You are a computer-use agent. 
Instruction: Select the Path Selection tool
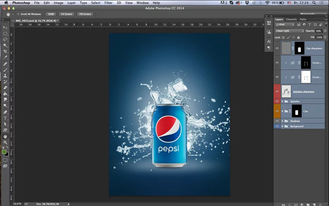(5, 124)
